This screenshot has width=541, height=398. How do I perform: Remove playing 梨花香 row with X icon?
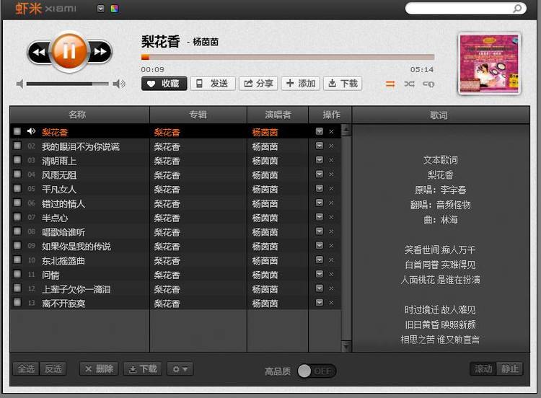(331, 131)
